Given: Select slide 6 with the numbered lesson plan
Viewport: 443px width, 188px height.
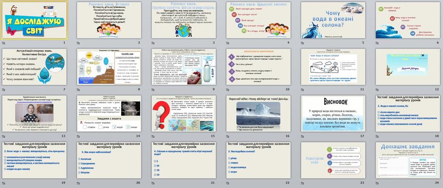Looking at the screenshot, I should [408, 20].
